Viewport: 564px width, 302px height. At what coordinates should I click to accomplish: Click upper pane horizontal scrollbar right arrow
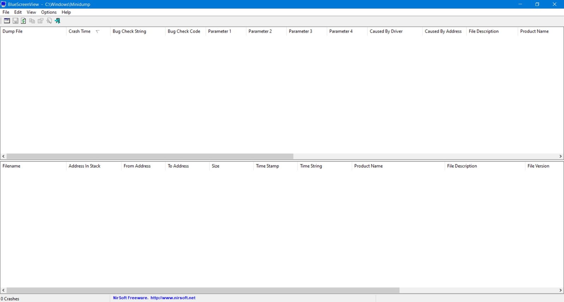pyautogui.click(x=560, y=156)
